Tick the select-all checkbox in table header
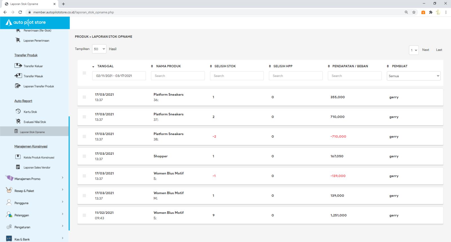Viewport: 451px width, 242px height. pos(84,73)
